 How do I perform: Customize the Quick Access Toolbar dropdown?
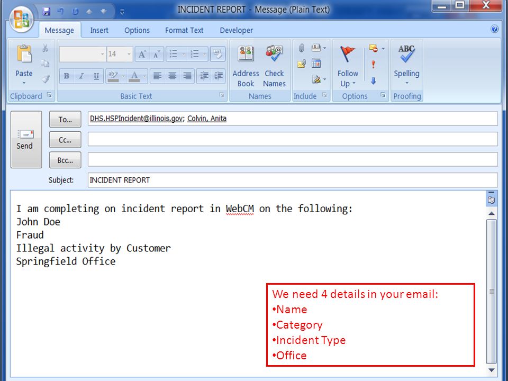(122, 12)
